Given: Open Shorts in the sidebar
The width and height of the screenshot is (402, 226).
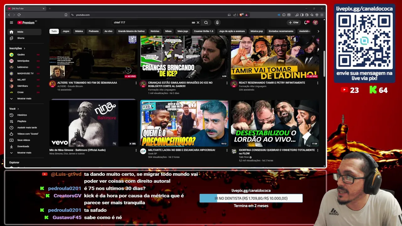Looking at the screenshot, I should (x=24, y=38).
